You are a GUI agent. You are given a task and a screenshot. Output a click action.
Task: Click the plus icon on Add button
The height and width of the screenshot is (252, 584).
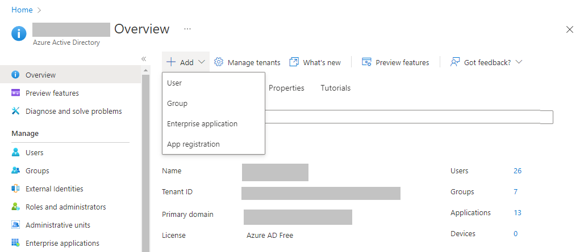pos(171,62)
